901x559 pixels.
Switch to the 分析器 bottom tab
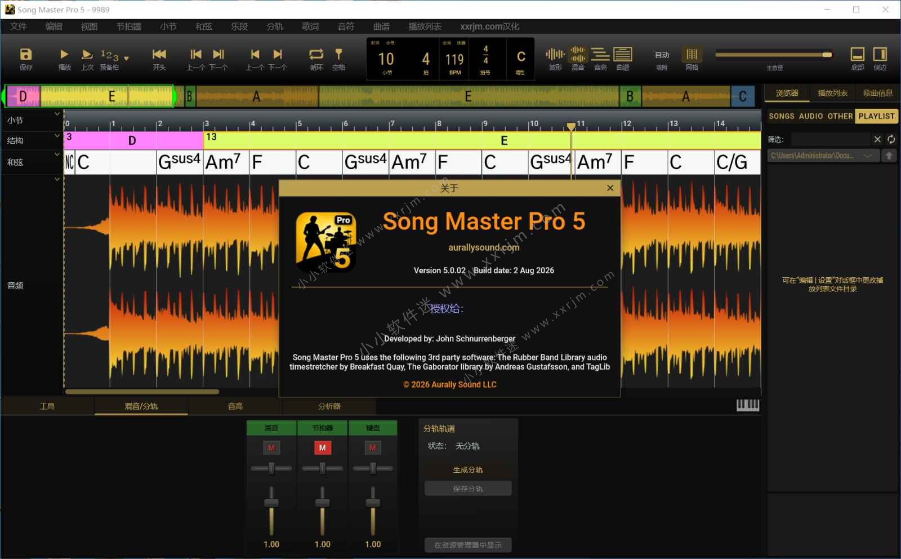click(x=329, y=406)
